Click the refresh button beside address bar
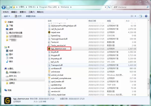 pyautogui.click(x=109, y=7)
